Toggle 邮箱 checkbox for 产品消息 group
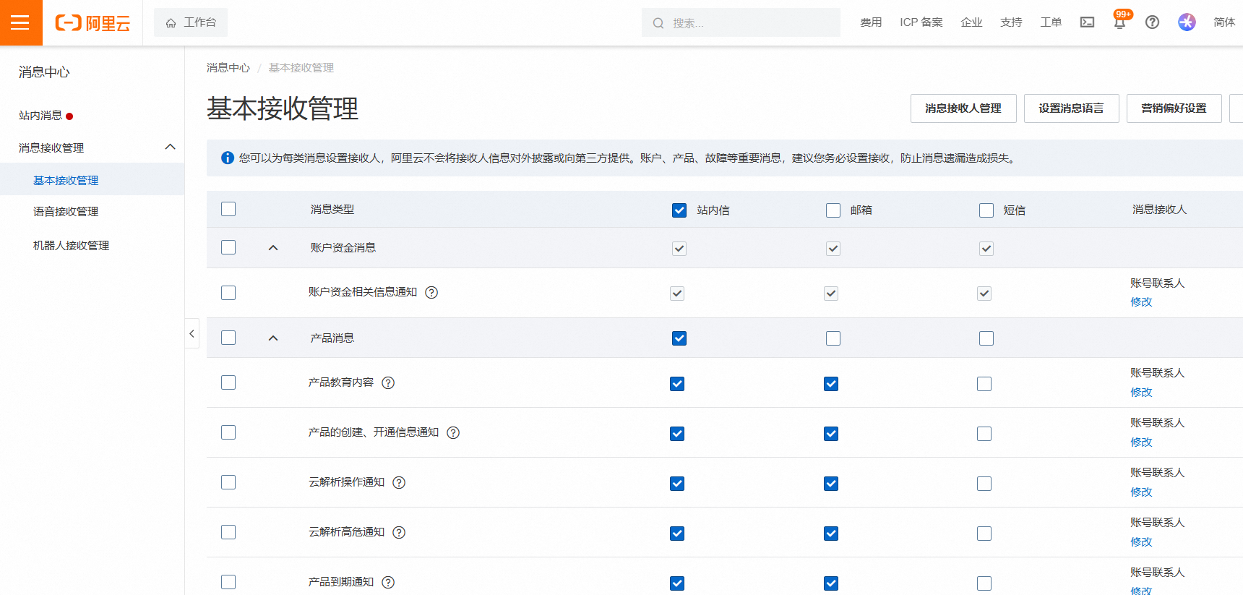This screenshot has height=595, width=1243. (x=833, y=338)
